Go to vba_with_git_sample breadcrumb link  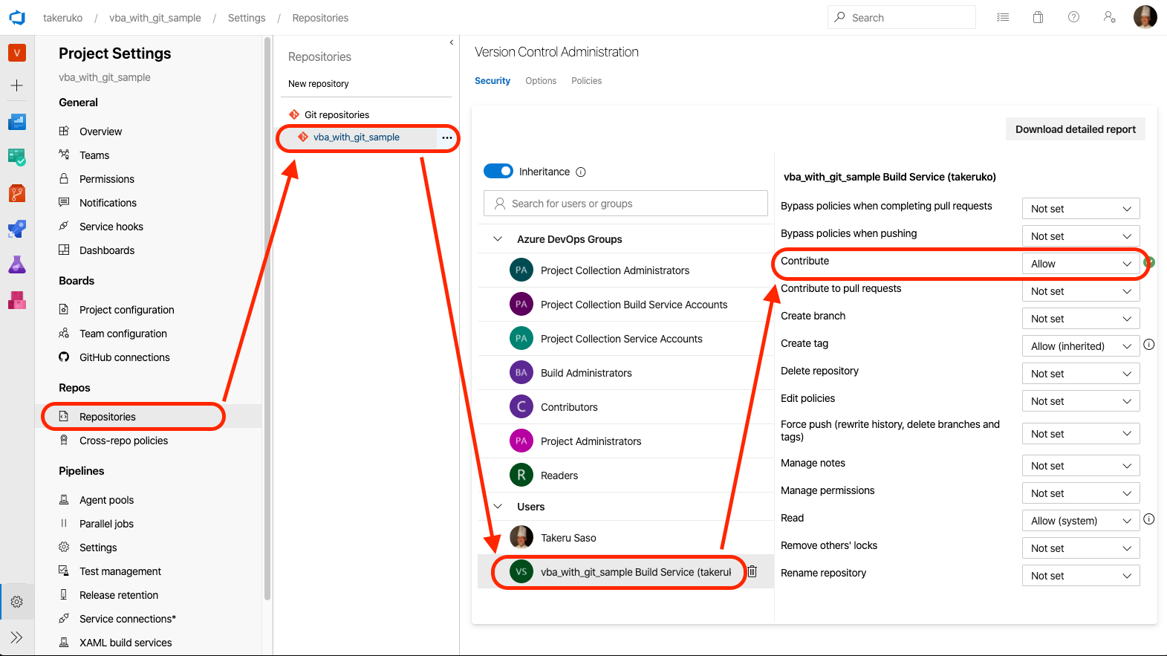pos(155,18)
